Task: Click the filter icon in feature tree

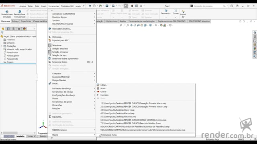Action: pos(2,33)
